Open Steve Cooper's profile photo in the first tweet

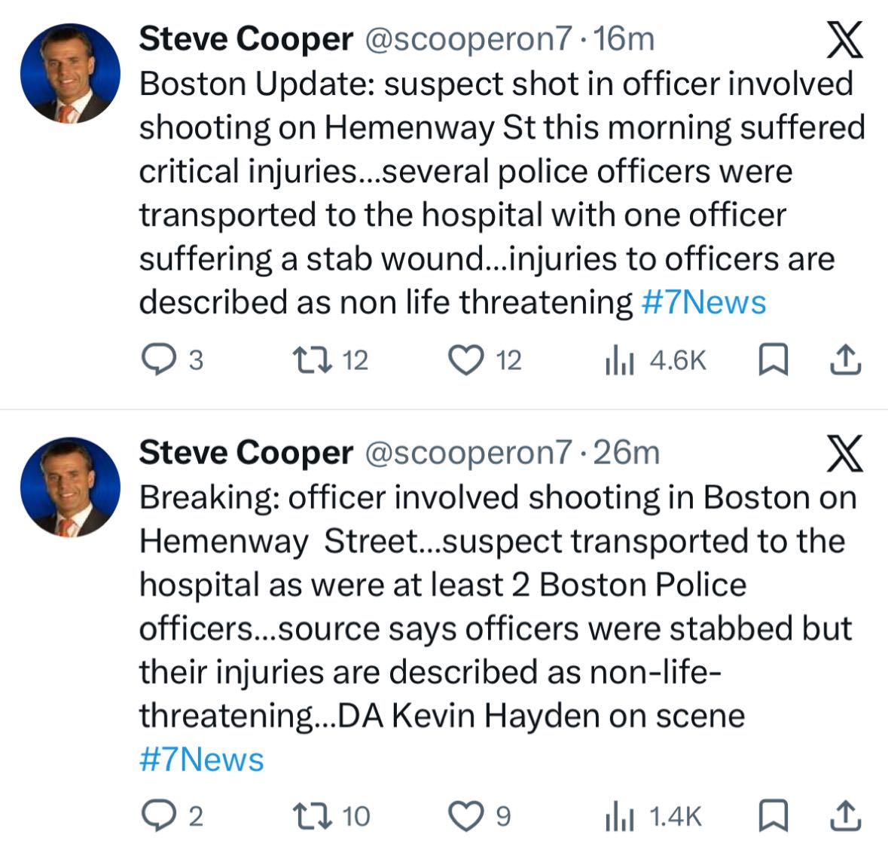(70, 74)
